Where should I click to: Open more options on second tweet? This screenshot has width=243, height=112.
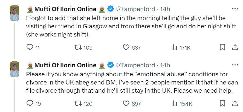point(235,65)
